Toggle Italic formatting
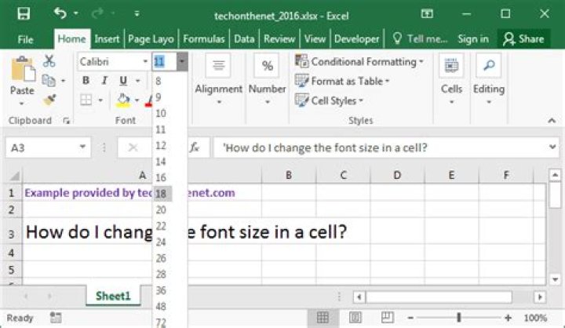 pyautogui.click(x=104, y=80)
